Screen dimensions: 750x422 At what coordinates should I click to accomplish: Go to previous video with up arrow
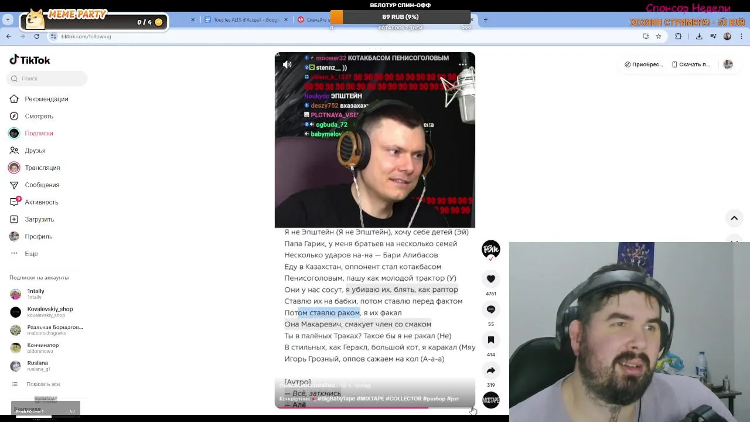click(734, 218)
